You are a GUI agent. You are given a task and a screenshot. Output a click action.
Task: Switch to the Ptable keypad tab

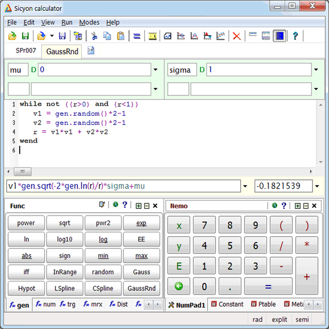point(264,304)
